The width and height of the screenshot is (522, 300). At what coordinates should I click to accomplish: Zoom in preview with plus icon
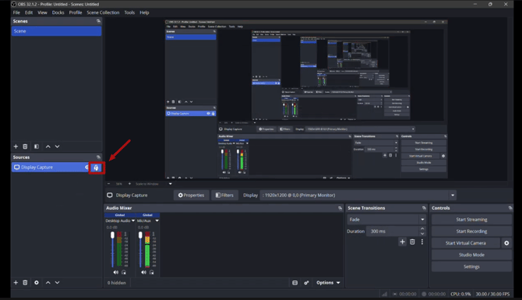coord(129,184)
